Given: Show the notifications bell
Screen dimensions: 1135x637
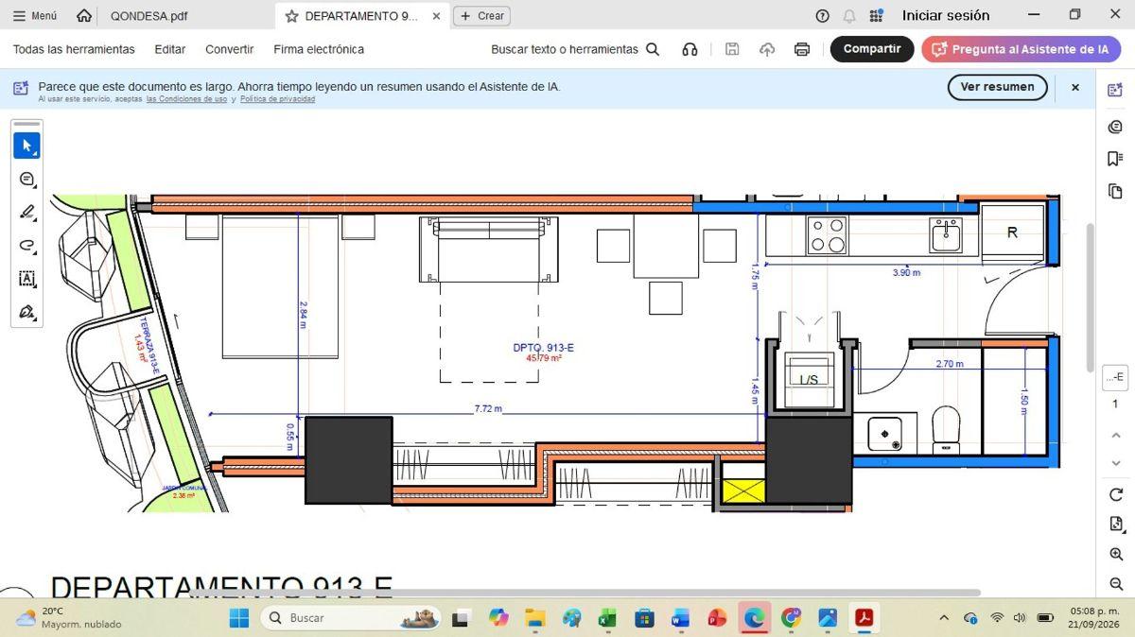Looking at the screenshot, I should [x=849, y=16].
